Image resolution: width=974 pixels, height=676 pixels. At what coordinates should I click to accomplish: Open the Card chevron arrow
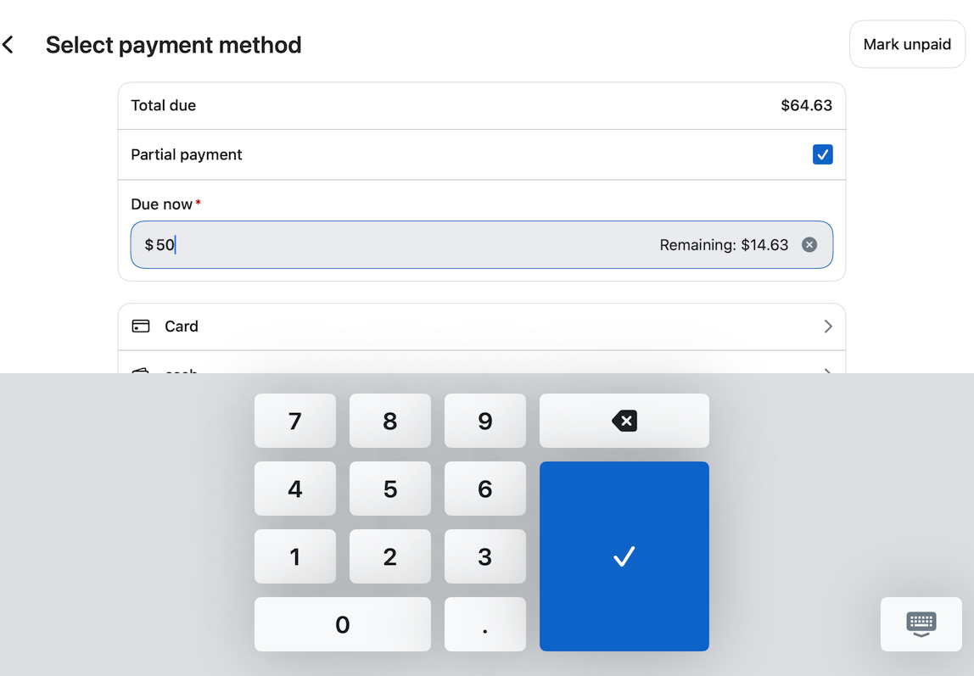(827, 327)
